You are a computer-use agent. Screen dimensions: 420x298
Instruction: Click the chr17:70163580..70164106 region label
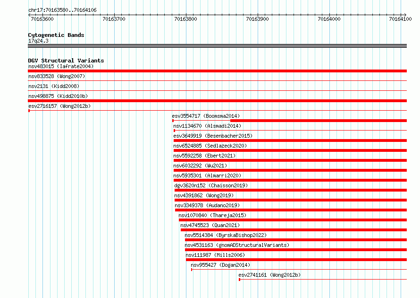point(62,10)
